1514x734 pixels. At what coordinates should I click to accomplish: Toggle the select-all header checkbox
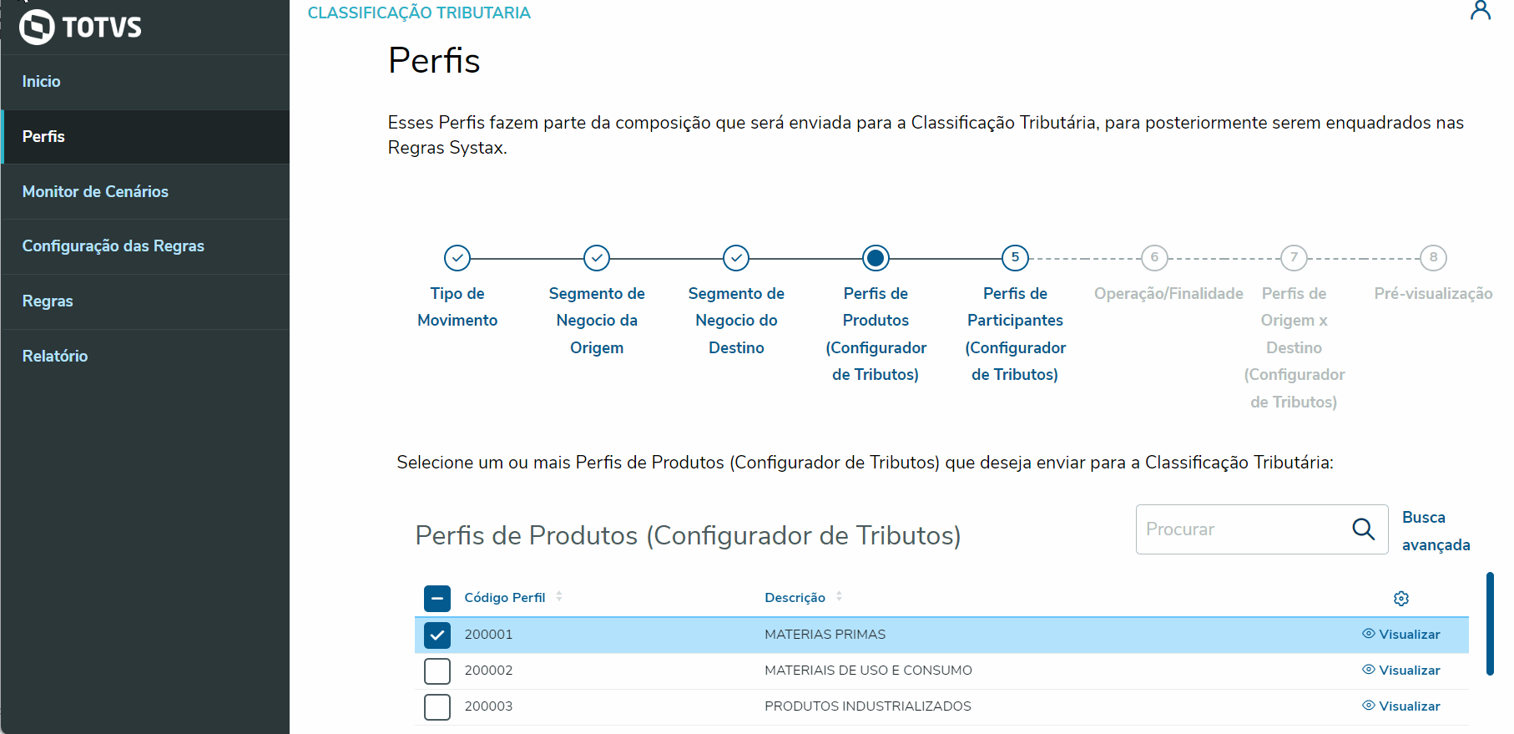[437, 599]
